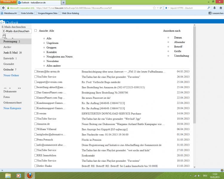The height and width of the screenshot is (179, 224).
Task: Open the new tab plus button
Action: (x=63, y=2)
